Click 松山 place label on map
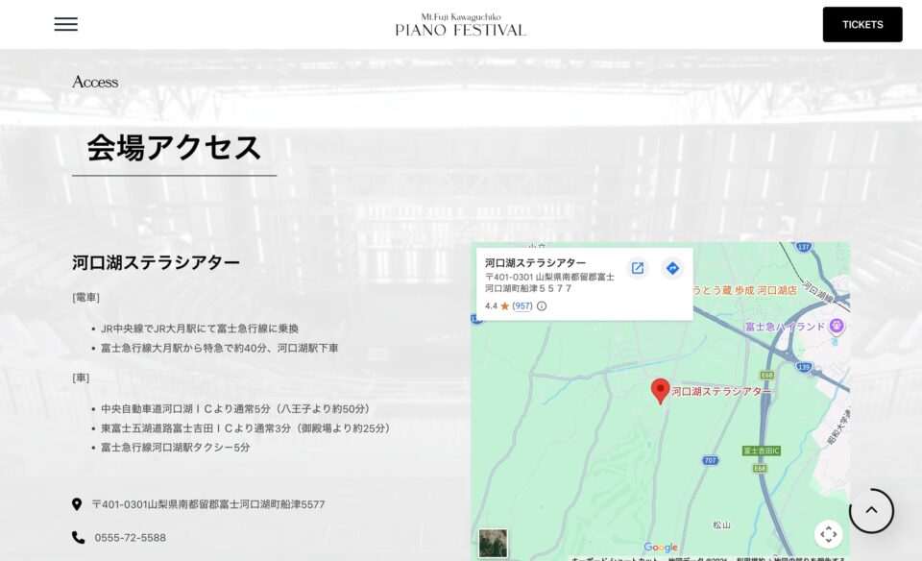 (721, 525)
